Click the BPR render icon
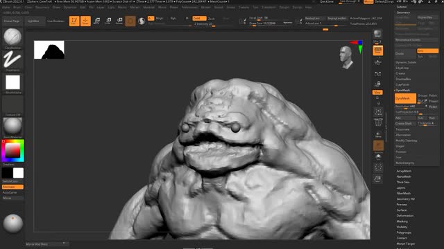The width and height of the screenshot is (444, 249). click(x=377, y=34)
